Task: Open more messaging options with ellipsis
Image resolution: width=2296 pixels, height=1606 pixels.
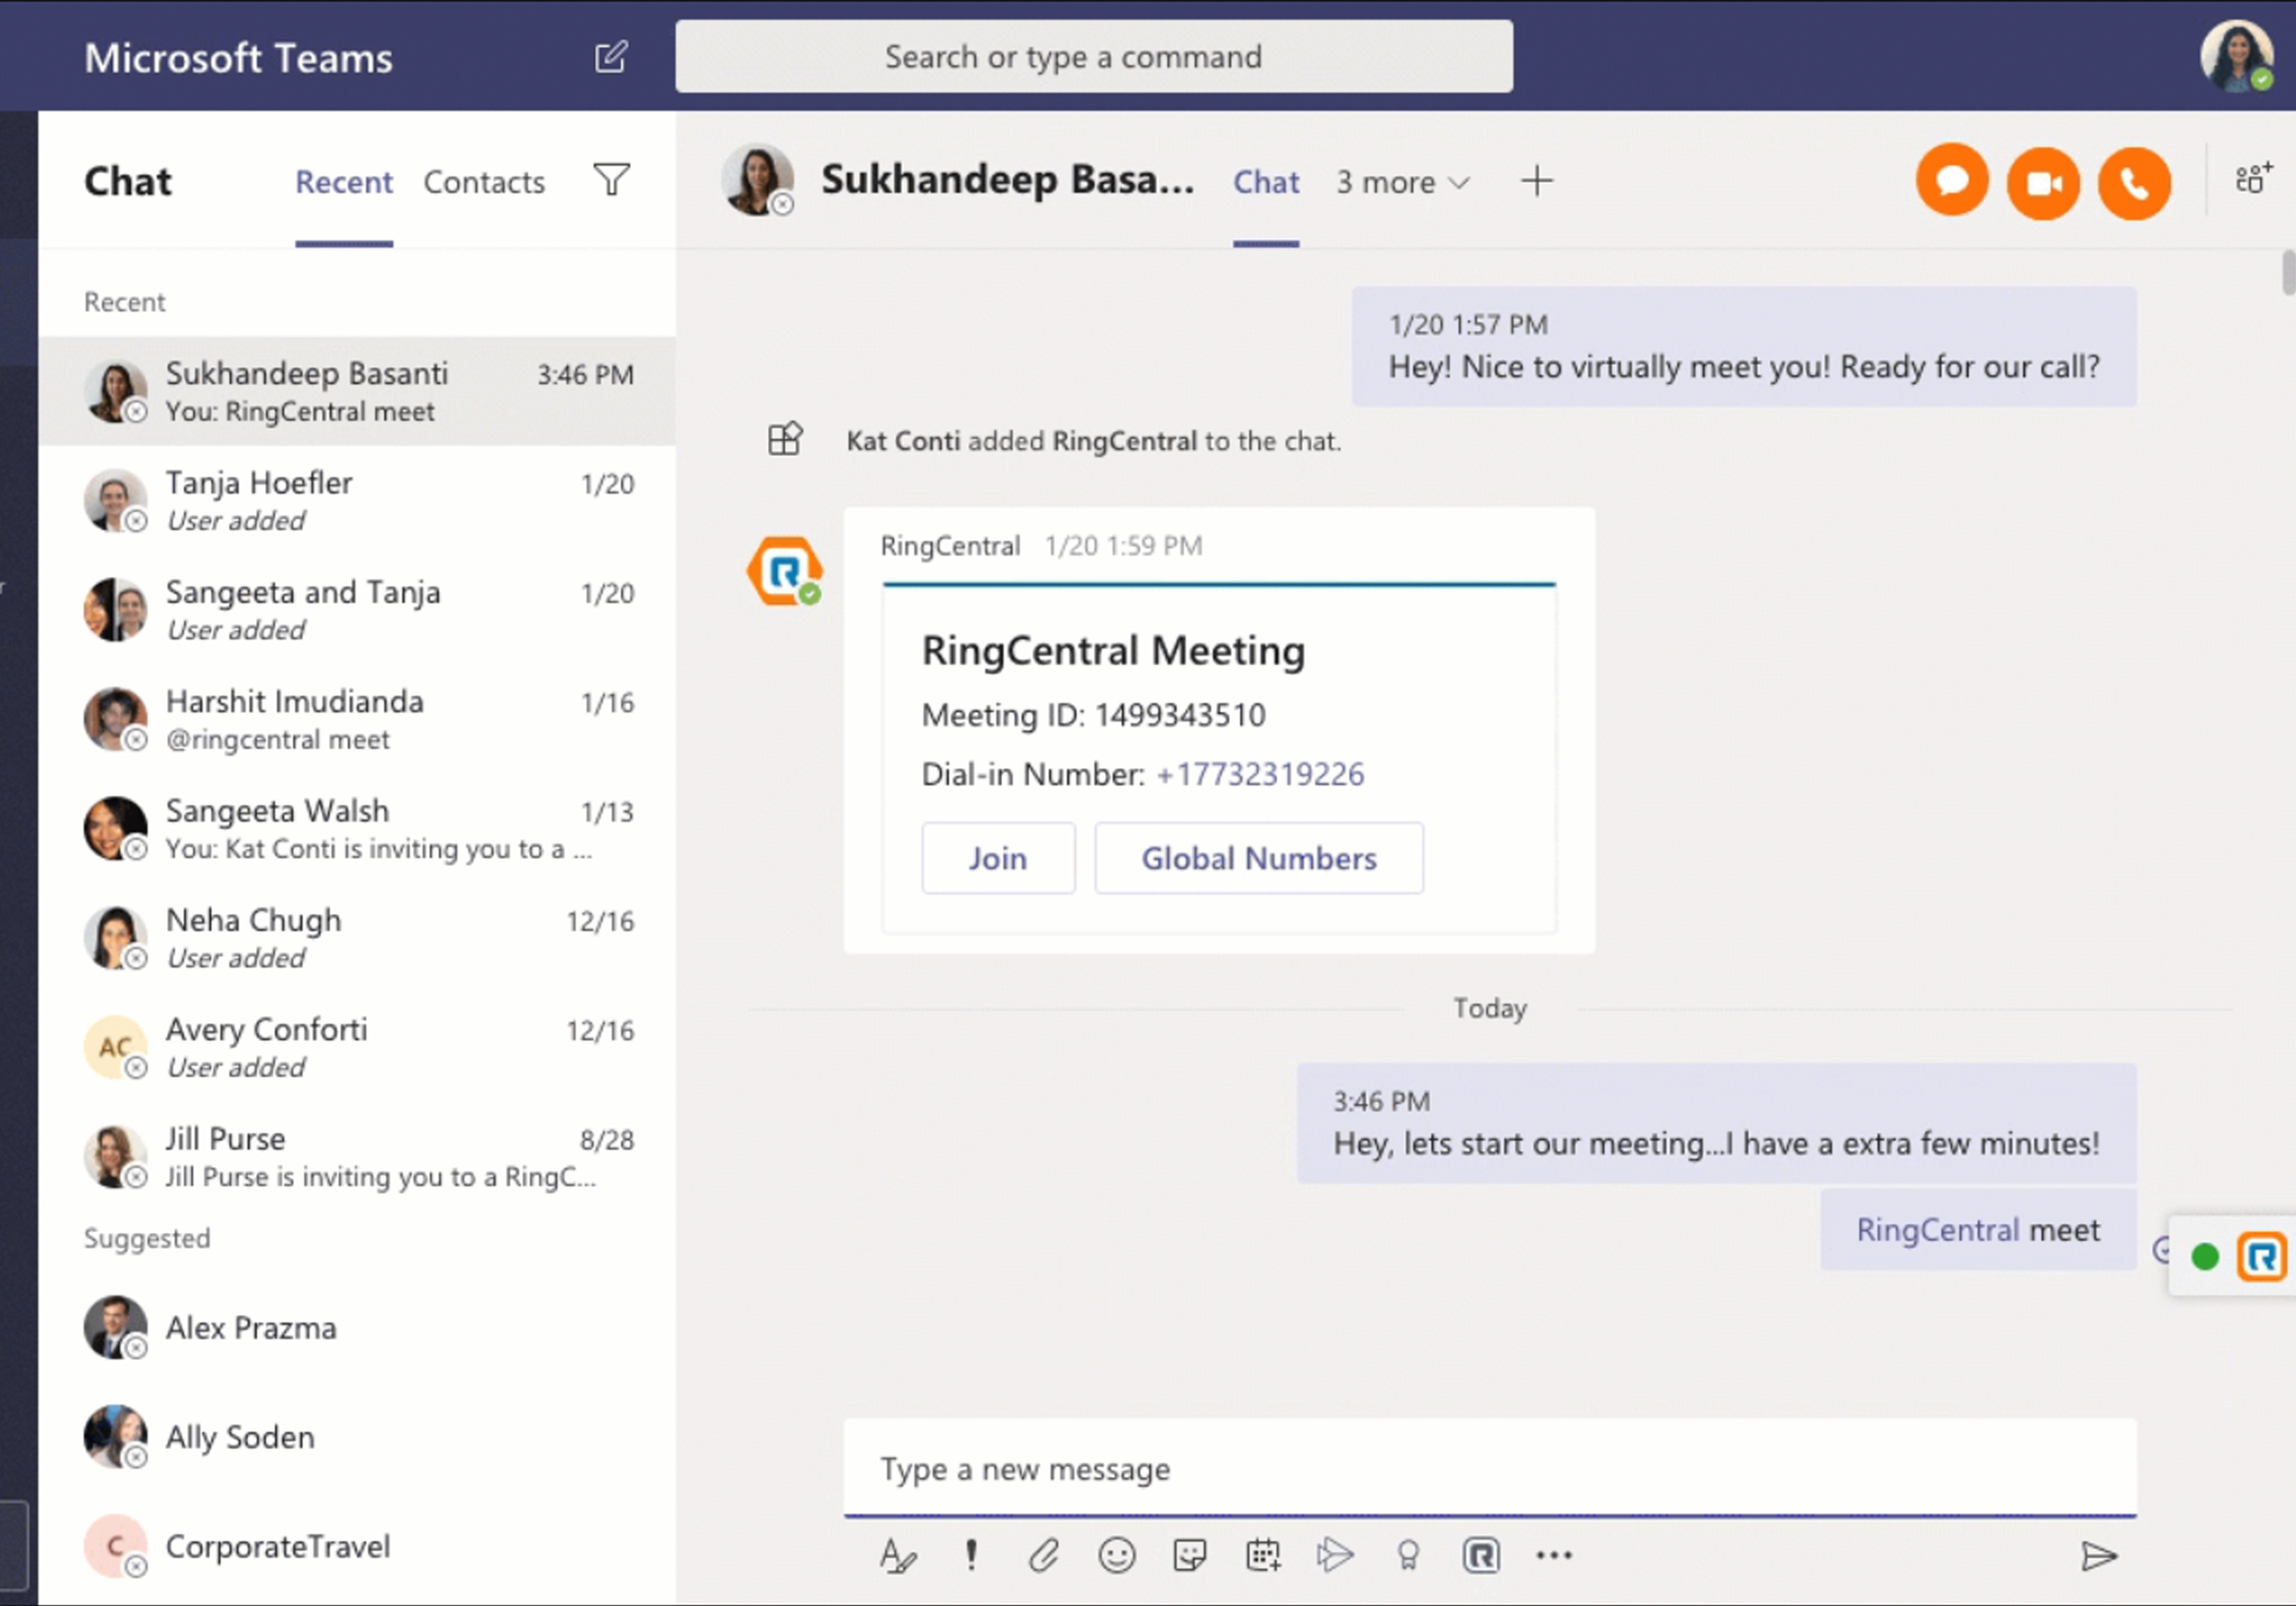Action: coord(1554,1555)
